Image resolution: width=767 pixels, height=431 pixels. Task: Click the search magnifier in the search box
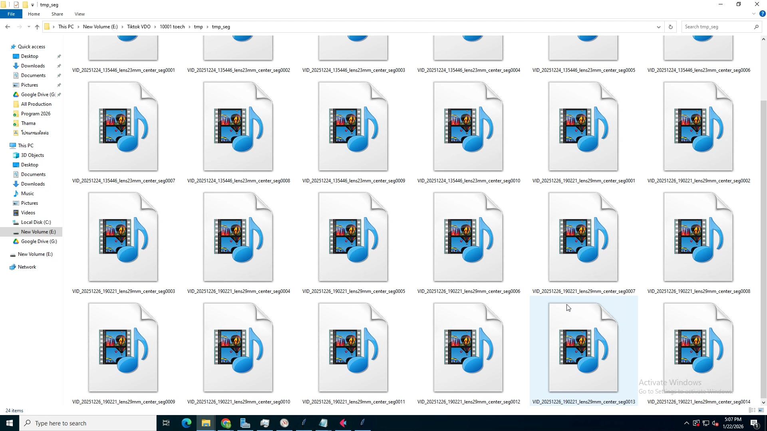(756, 27)
